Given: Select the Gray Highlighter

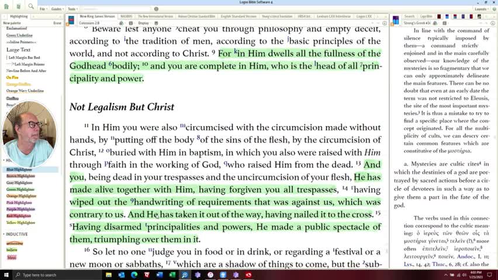Looking at the screenshot, I should pyautogui.click(x=19, y=183).
